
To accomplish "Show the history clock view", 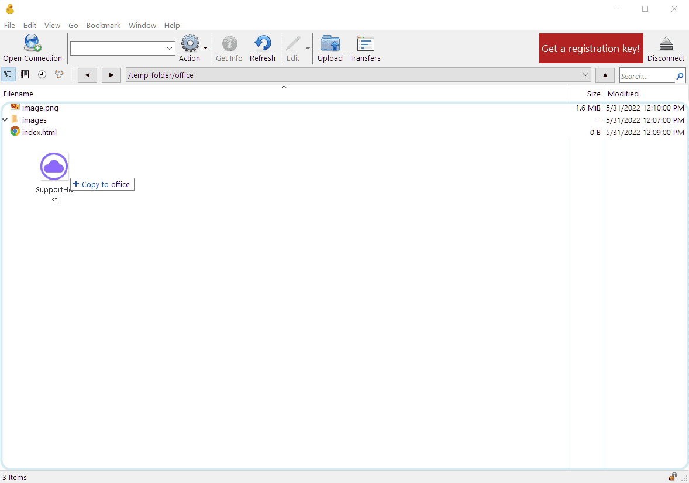I will point(42,75).
